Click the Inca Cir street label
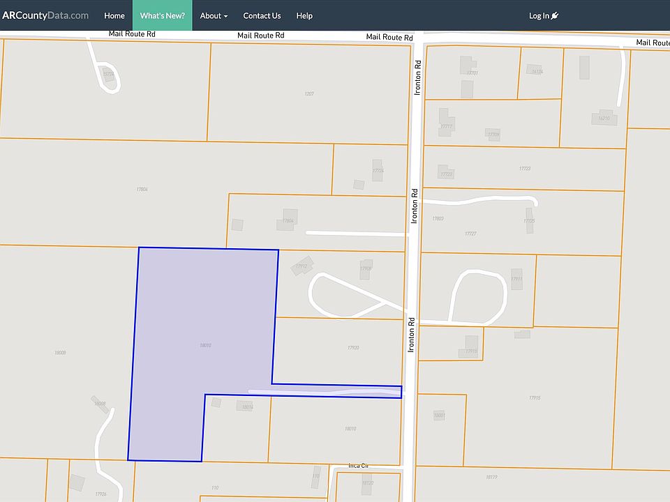Screen dimensions: 670x502 [358, 465]
